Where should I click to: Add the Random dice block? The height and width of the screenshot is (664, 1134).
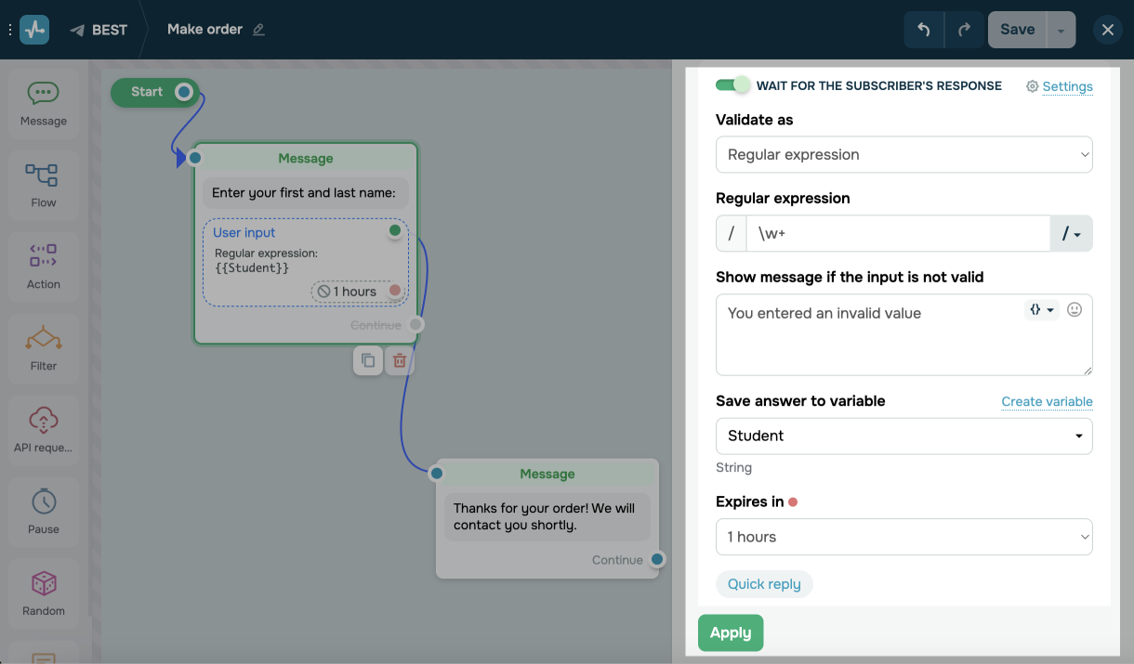click(43, 592)
